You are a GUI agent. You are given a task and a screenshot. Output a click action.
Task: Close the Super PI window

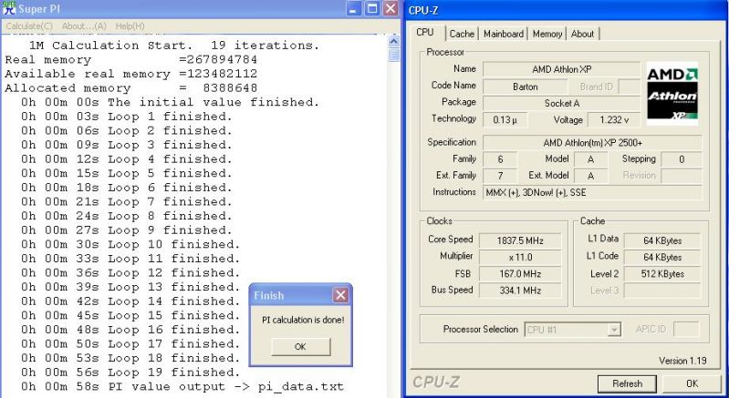coord(391,8)
